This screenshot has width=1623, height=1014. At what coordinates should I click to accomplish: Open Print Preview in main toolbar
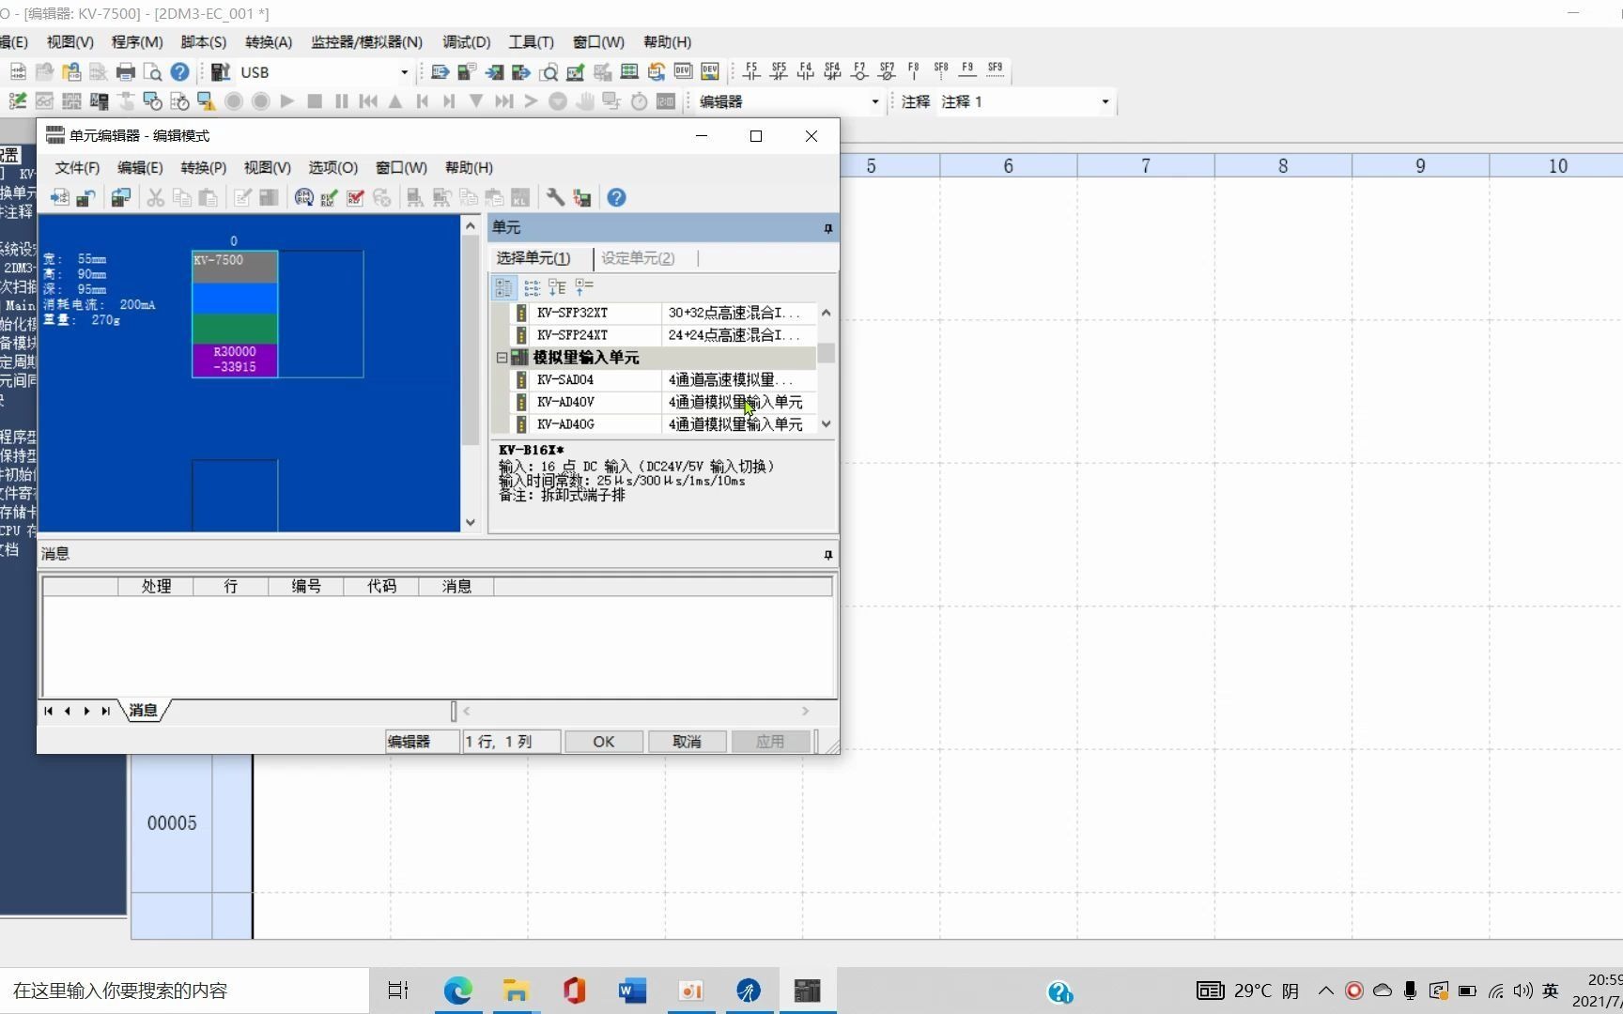point(152,72)
